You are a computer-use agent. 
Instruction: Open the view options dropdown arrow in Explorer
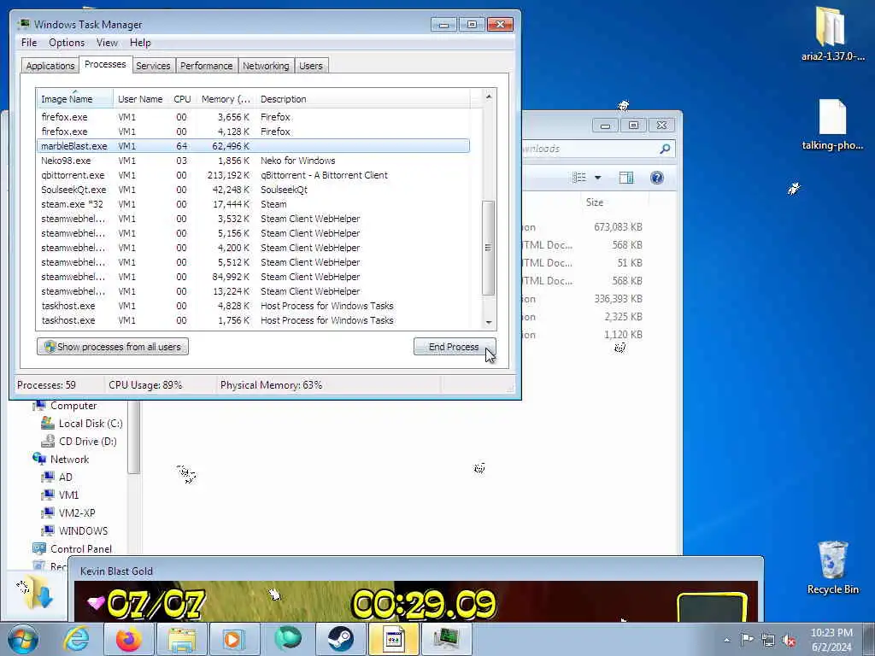(x=597, y=178)
